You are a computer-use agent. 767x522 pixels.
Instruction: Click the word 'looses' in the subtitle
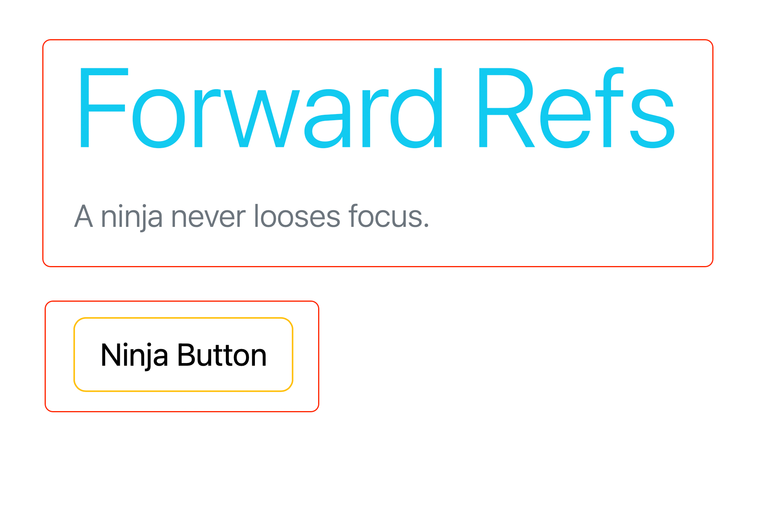pos(297,216)
